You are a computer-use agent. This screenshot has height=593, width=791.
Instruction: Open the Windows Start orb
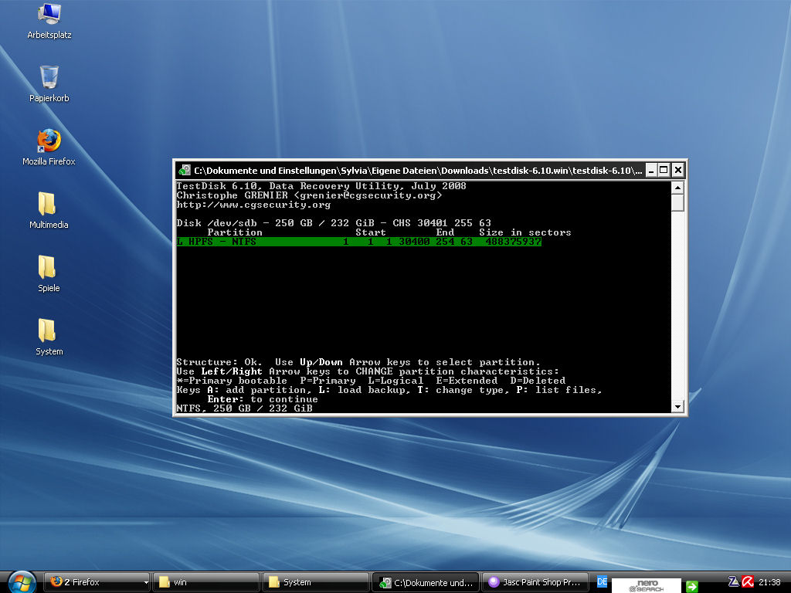pos(22,582)
